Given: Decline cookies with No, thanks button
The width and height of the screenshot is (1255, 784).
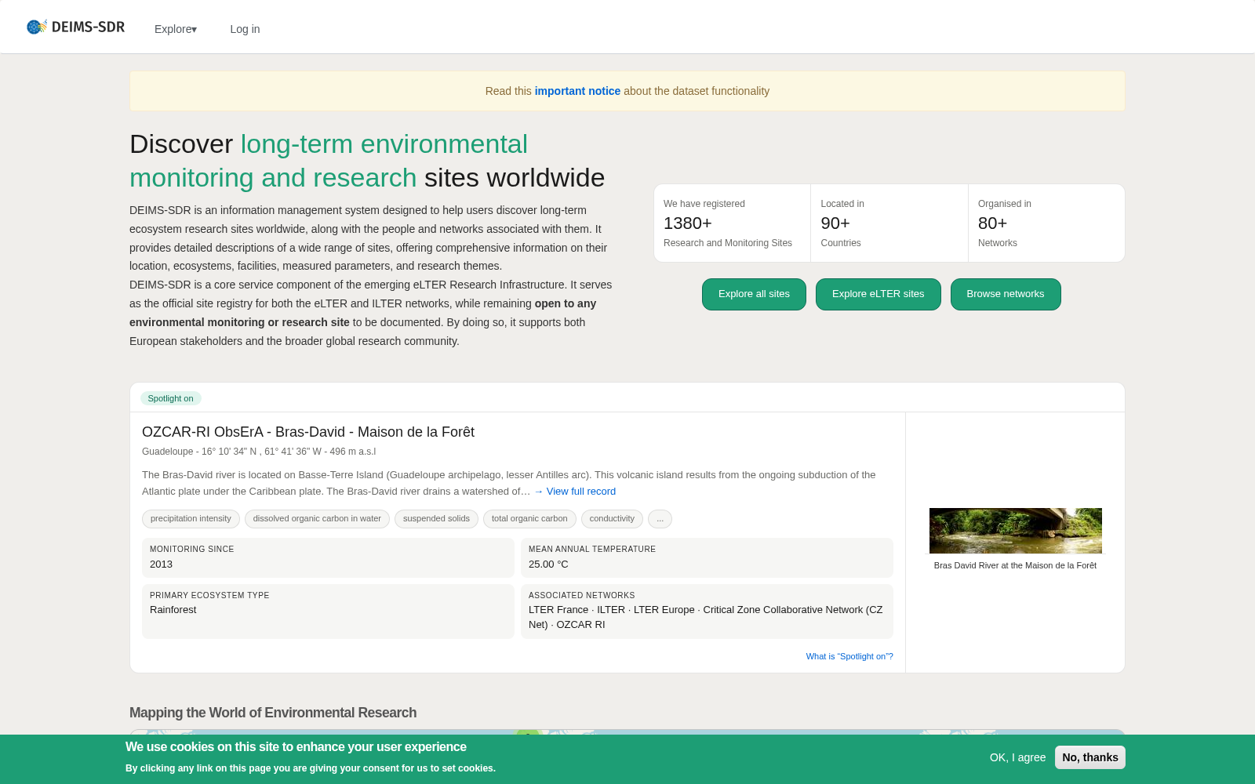Looking at the screenshot, I should 1090,757.
